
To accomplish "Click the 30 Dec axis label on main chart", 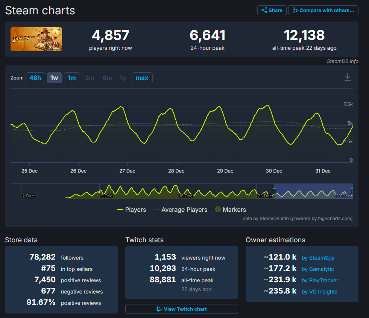I will [x=274, y=171].
